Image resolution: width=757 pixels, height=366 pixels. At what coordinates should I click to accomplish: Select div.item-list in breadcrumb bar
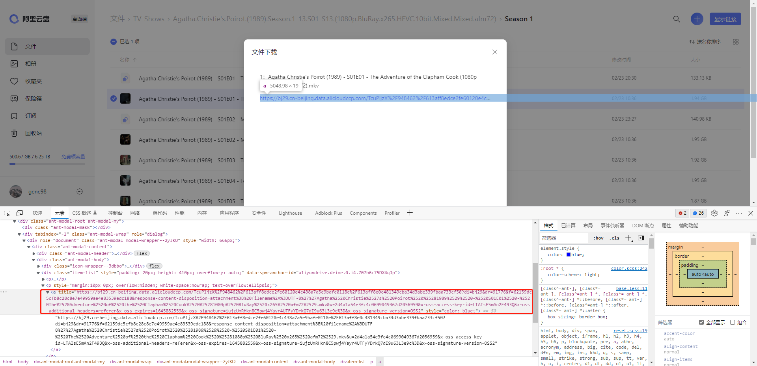click(352, 362)
